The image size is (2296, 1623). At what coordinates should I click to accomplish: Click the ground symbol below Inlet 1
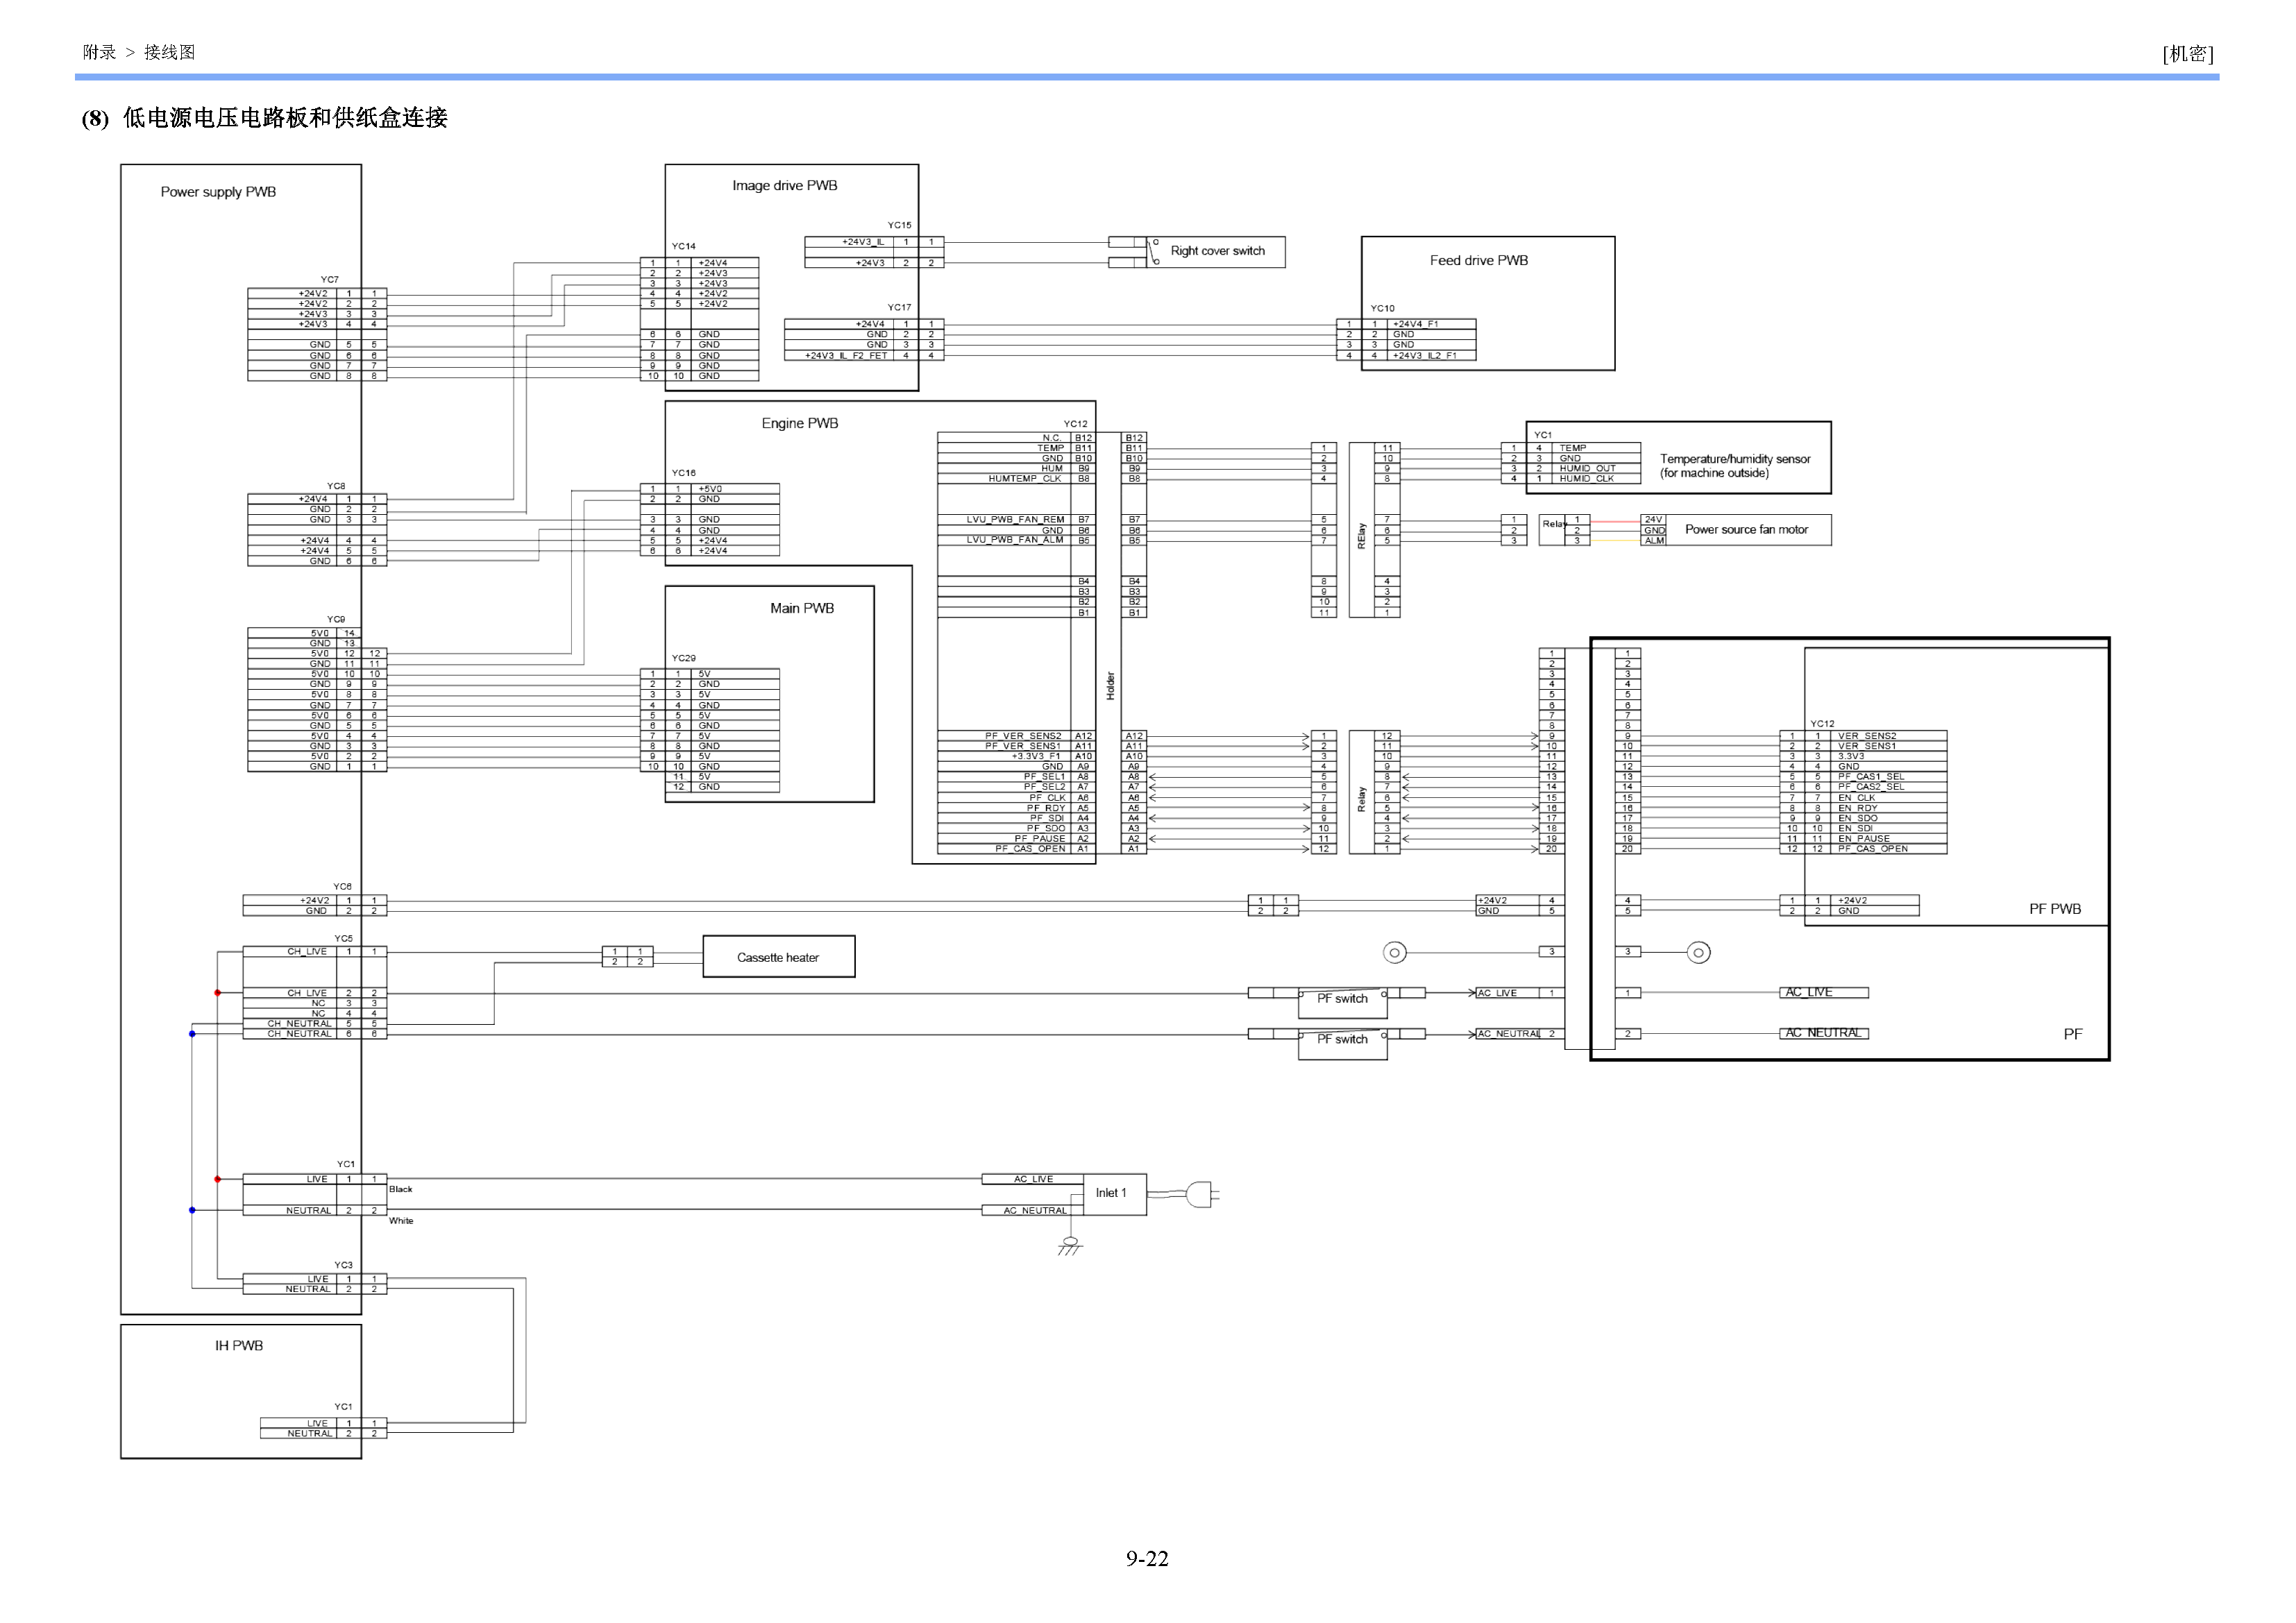pos(1070,1245)
